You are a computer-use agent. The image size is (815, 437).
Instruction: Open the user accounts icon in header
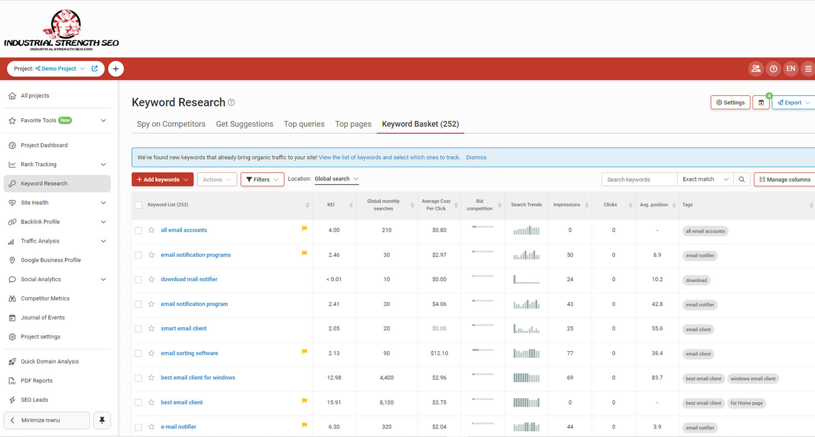756,69
